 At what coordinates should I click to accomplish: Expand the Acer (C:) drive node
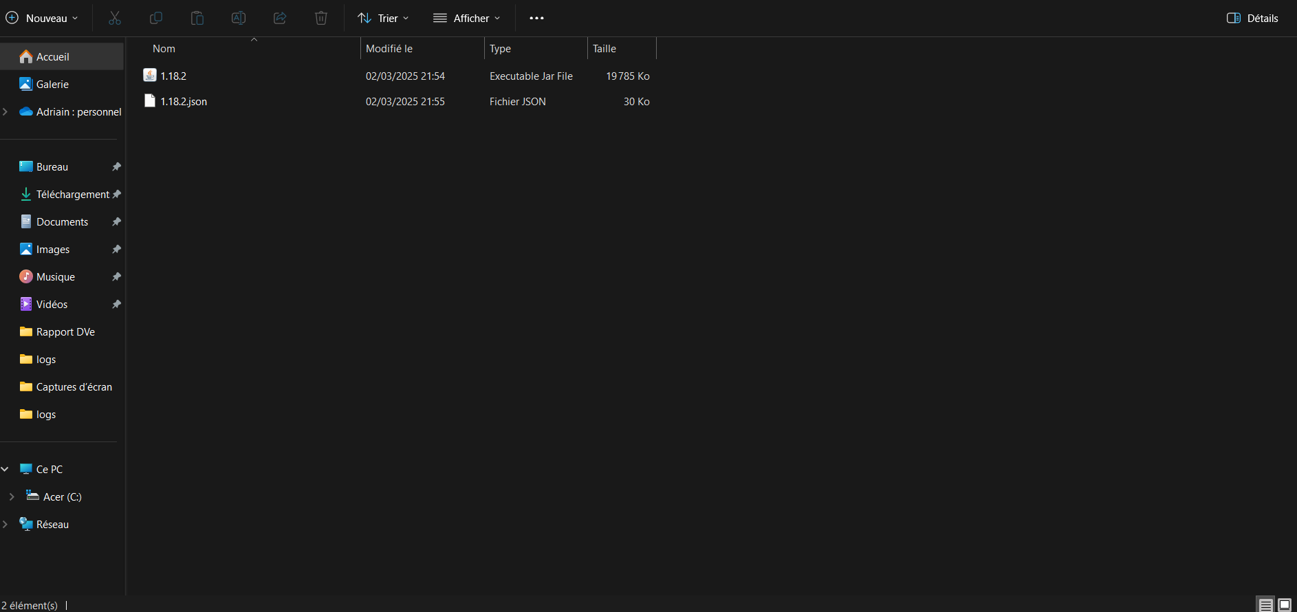click(12, 496)
